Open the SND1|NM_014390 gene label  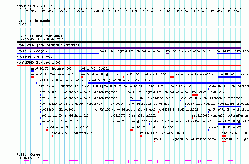(29, 158)
